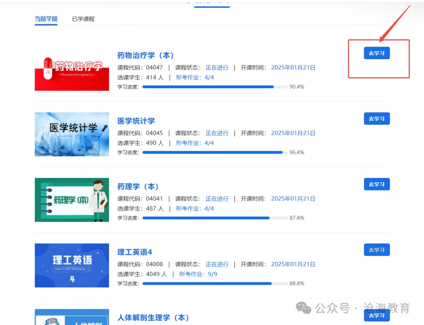Screen dimensions: 424x325
Task: Click course code 04041
Action: (154, 199)
